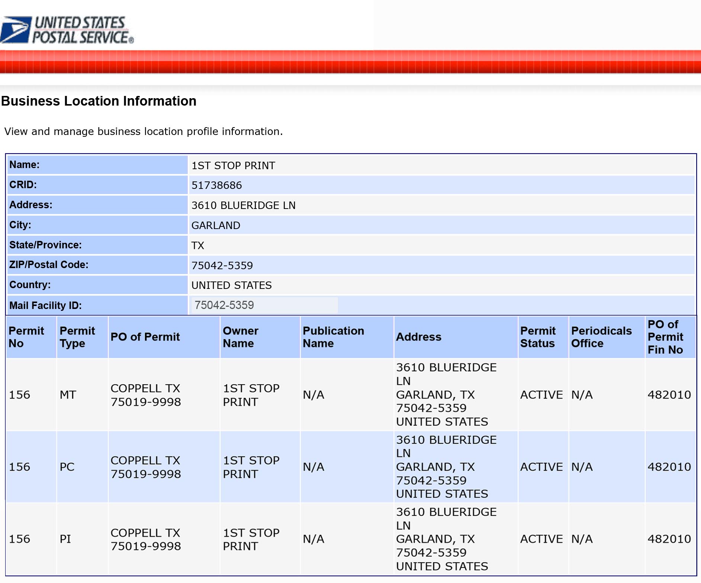
Task: Focus the Mail Facility ID input field
Action: 264,305
